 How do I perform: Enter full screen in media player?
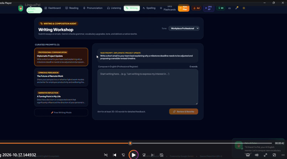click(265, 155)
